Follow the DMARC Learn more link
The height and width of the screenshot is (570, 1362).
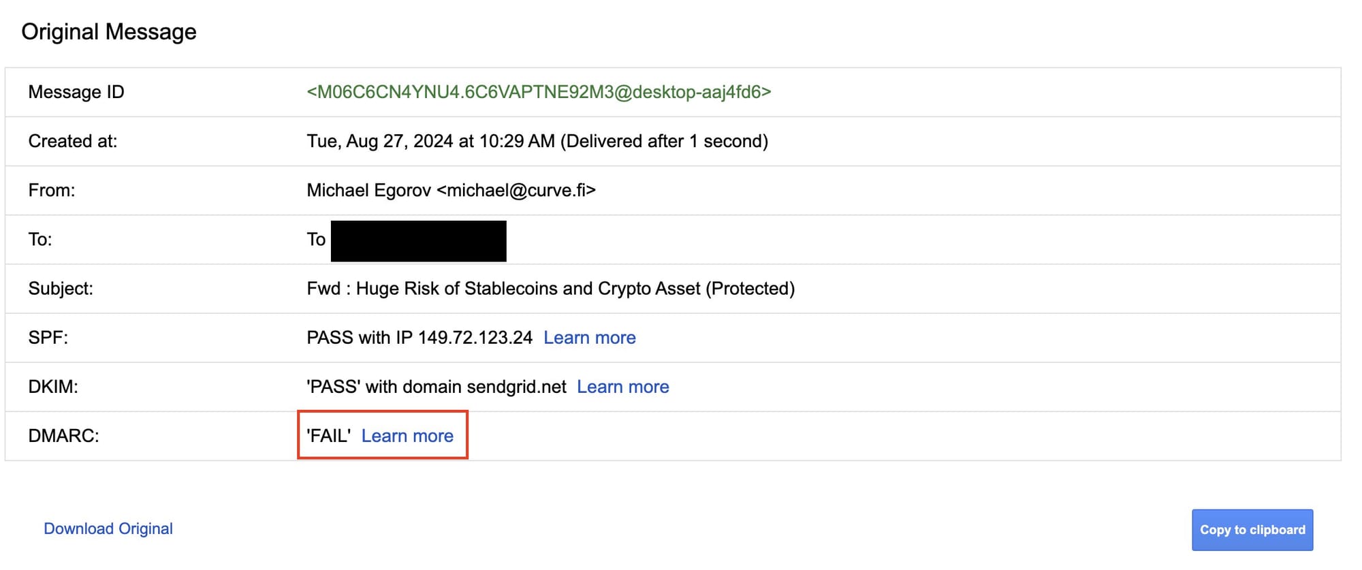click(x=407, y=436)
